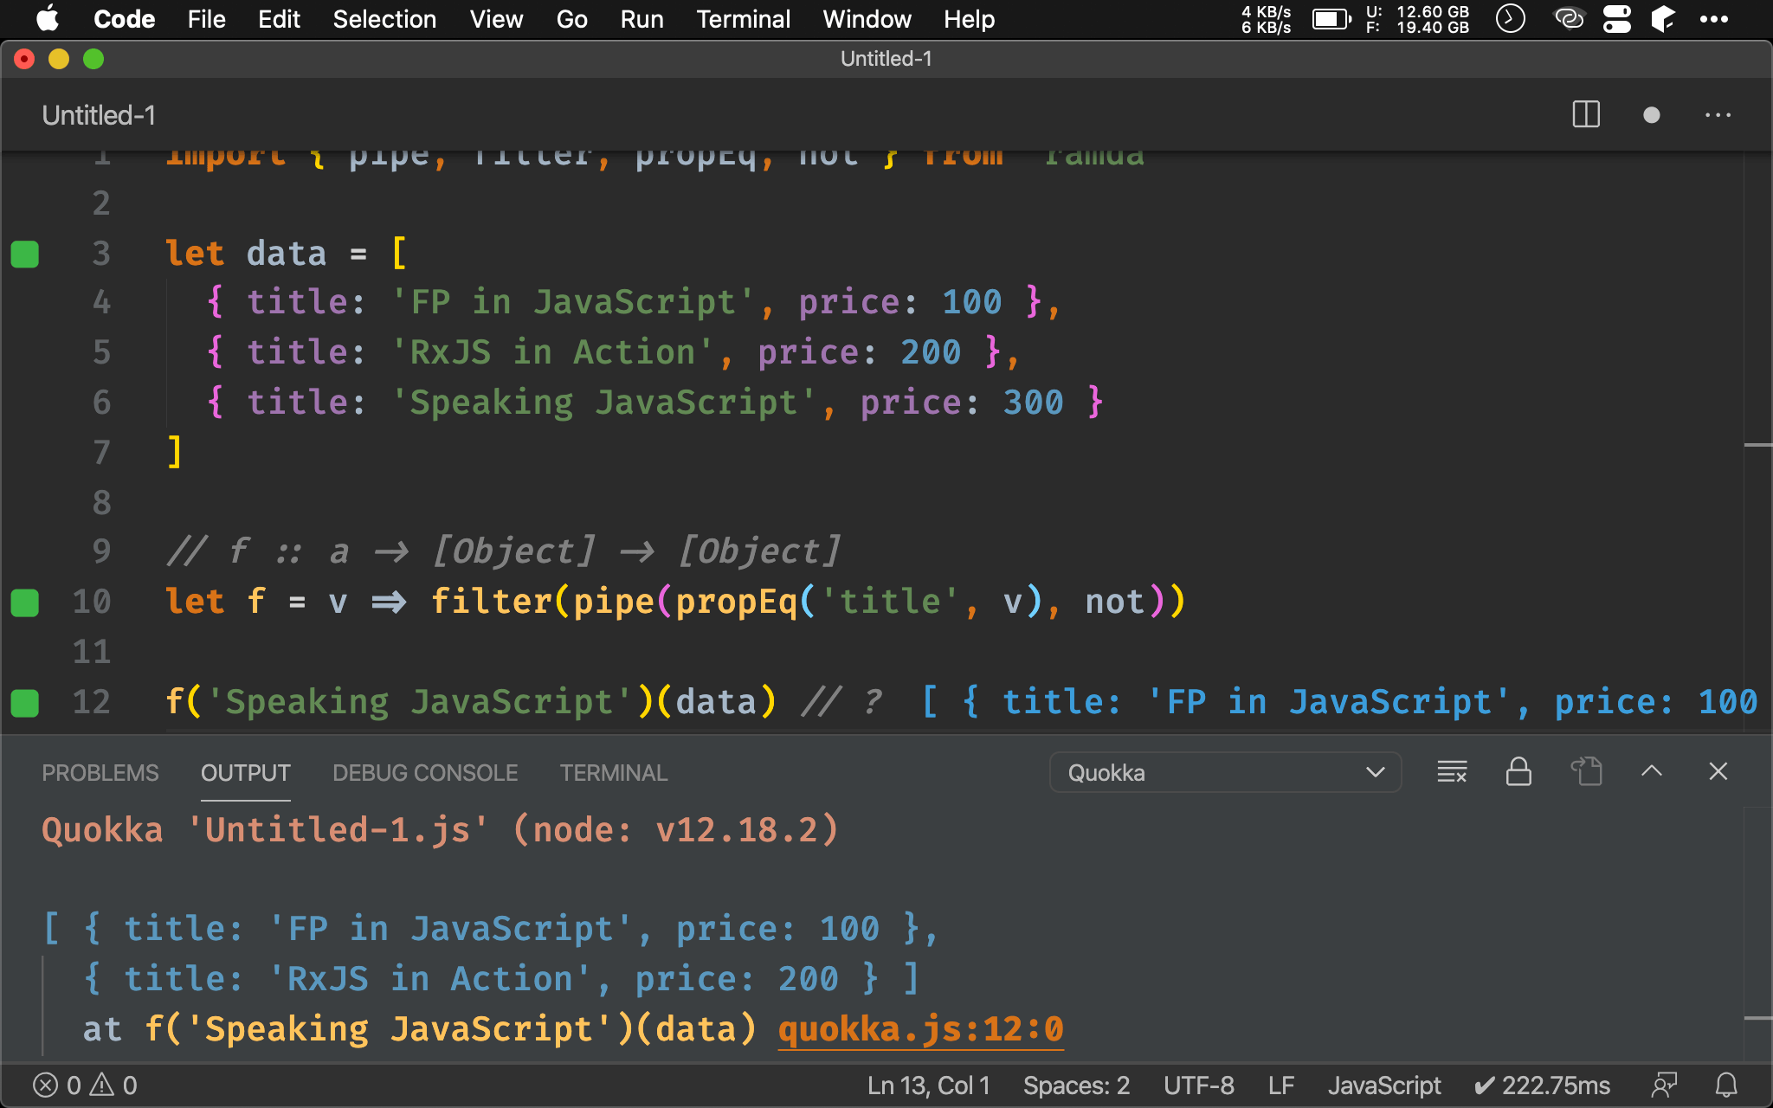1773x1108 pixels.
Task: Open the Creative Cloud menu bar icon
Action: [1569, 19]
